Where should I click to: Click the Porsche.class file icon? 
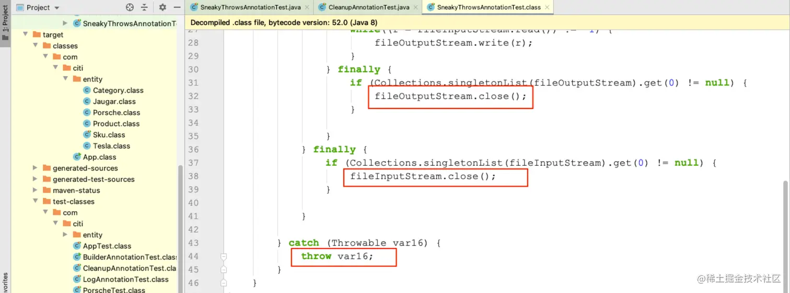[x=87, y=113]
